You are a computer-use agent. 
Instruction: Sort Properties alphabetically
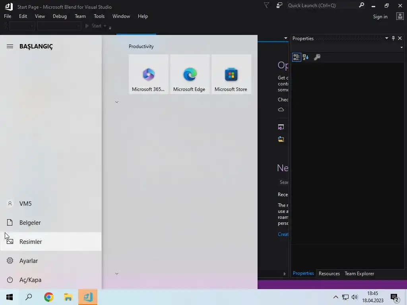pos(306,57)
